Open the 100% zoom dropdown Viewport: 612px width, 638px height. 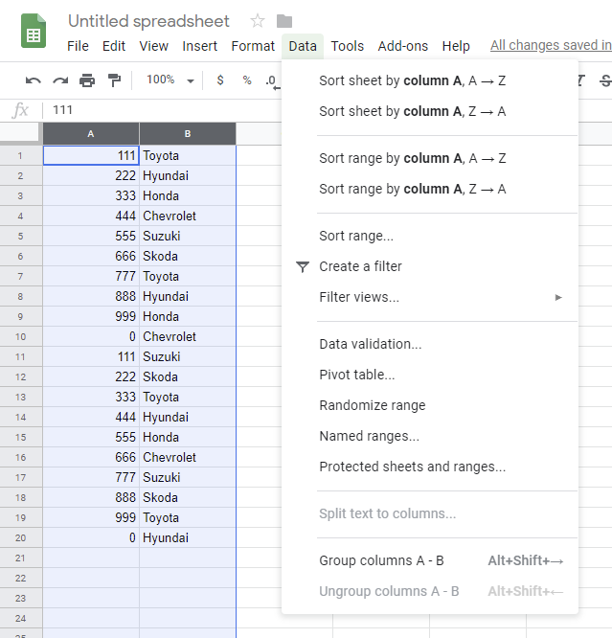[x=170, y=80]
